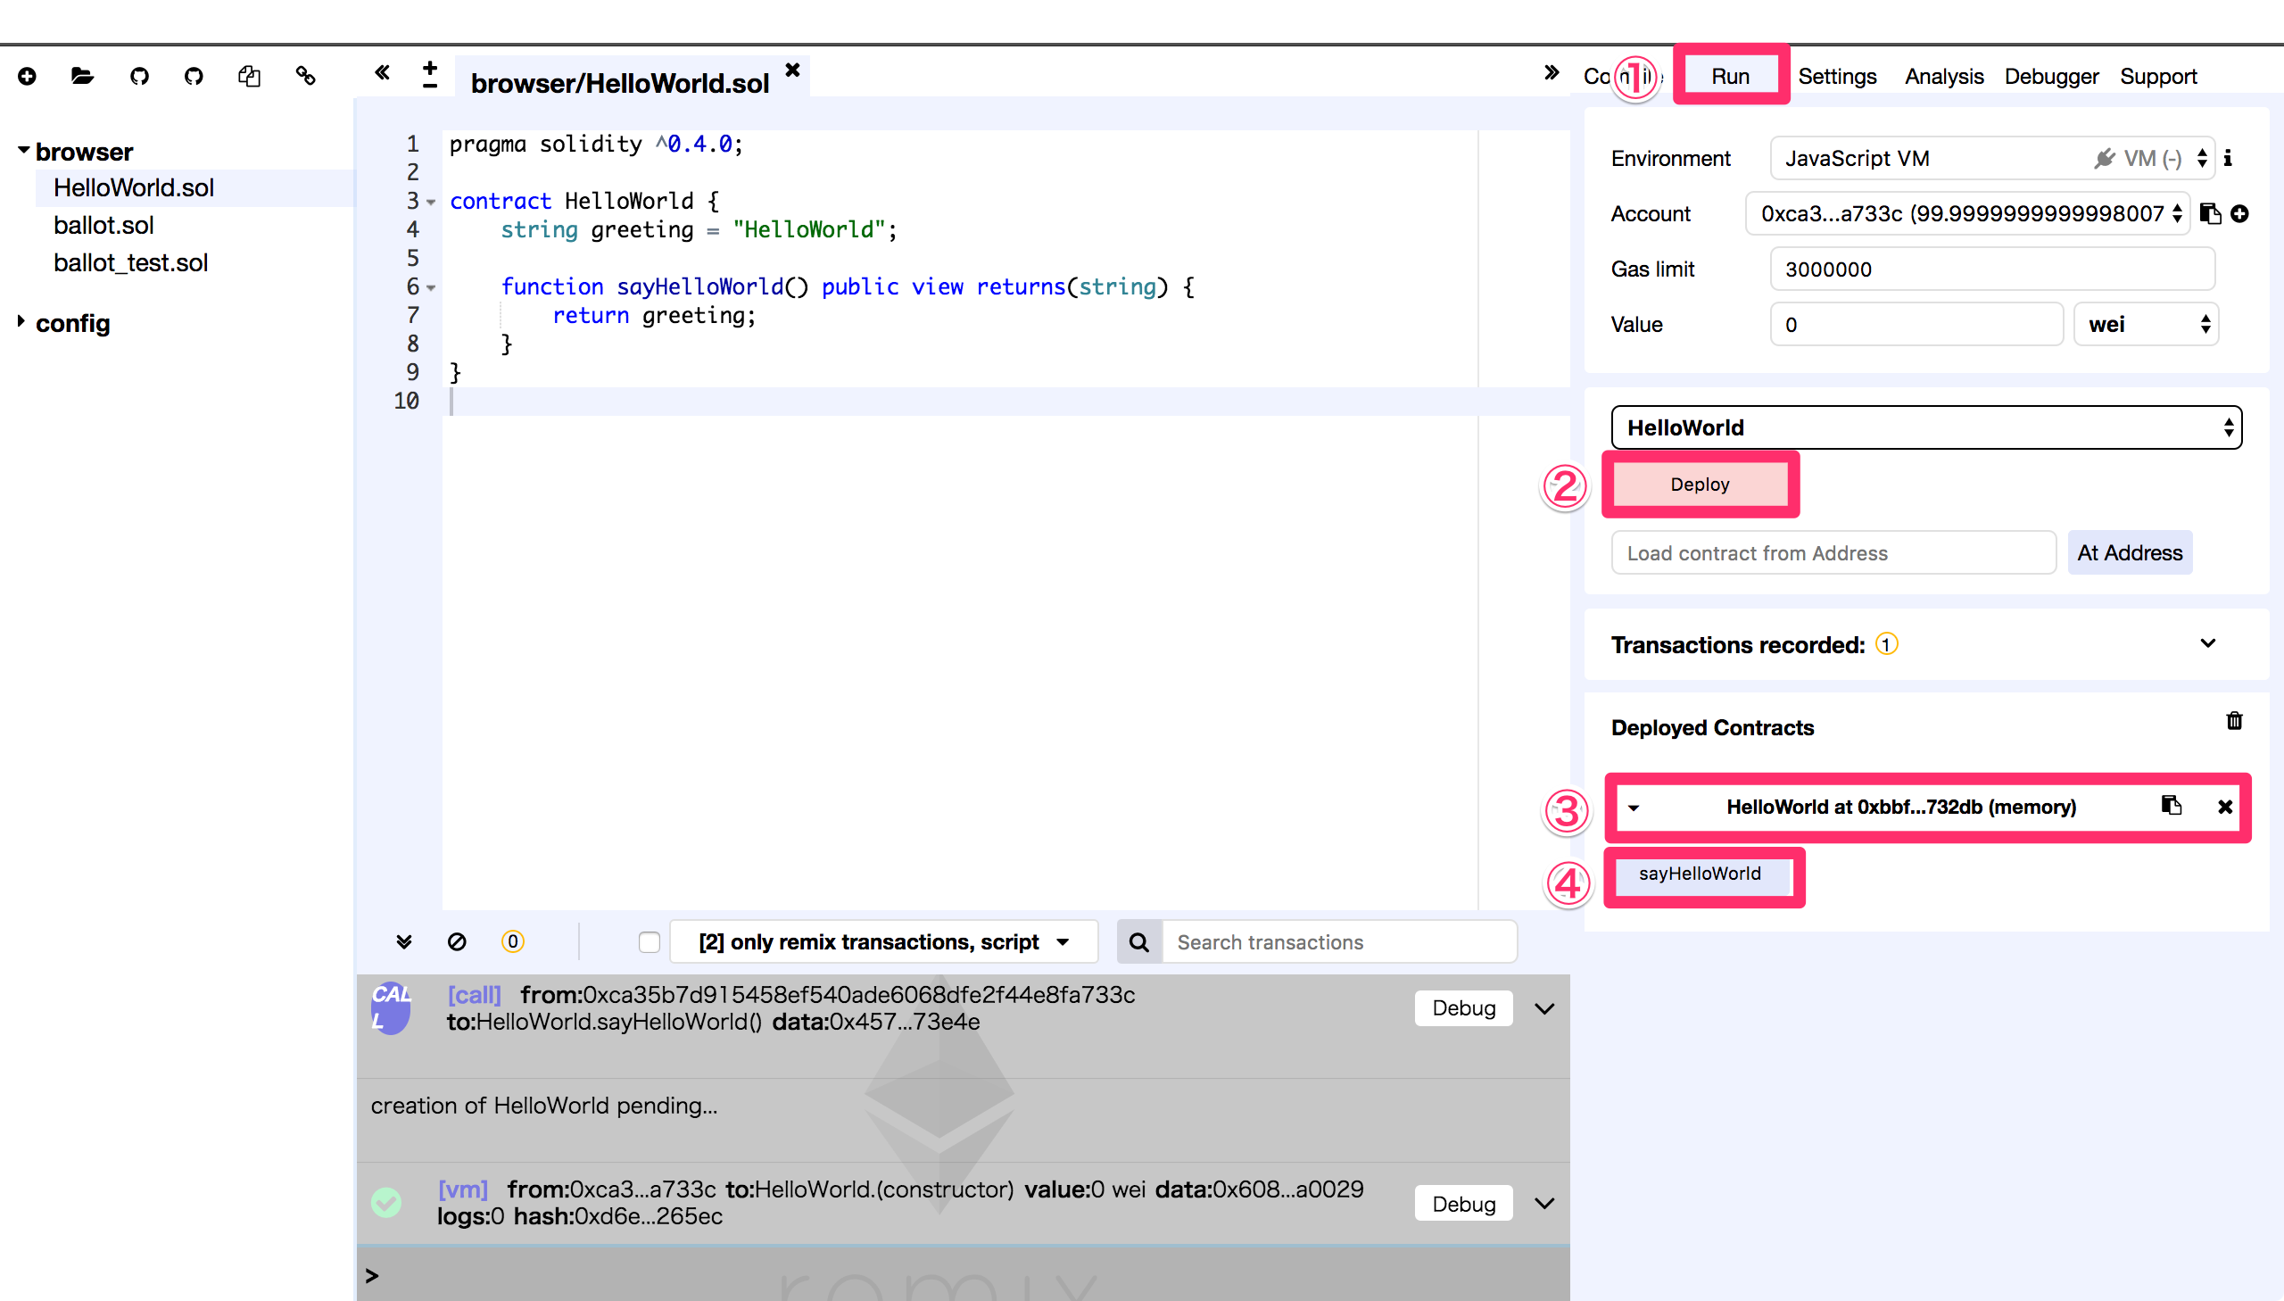Copy the account address using the clipboard icon
Screen dimensions: 2284x1301
point(2210,213)
